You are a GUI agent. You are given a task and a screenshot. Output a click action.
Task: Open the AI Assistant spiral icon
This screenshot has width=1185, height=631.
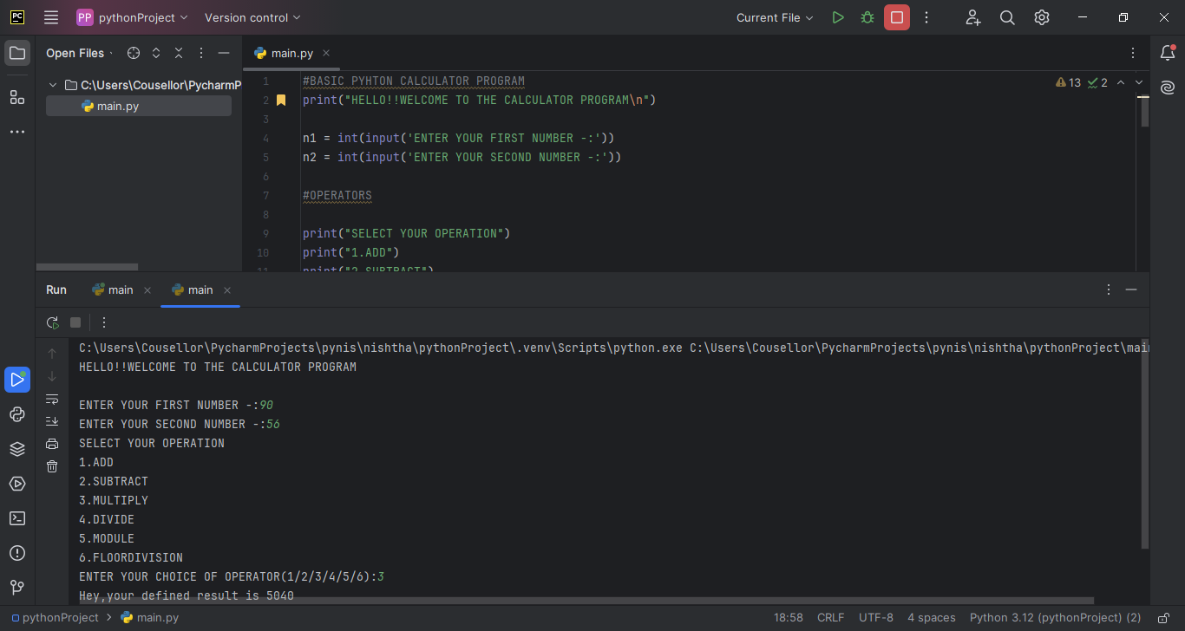(1168, 88)
